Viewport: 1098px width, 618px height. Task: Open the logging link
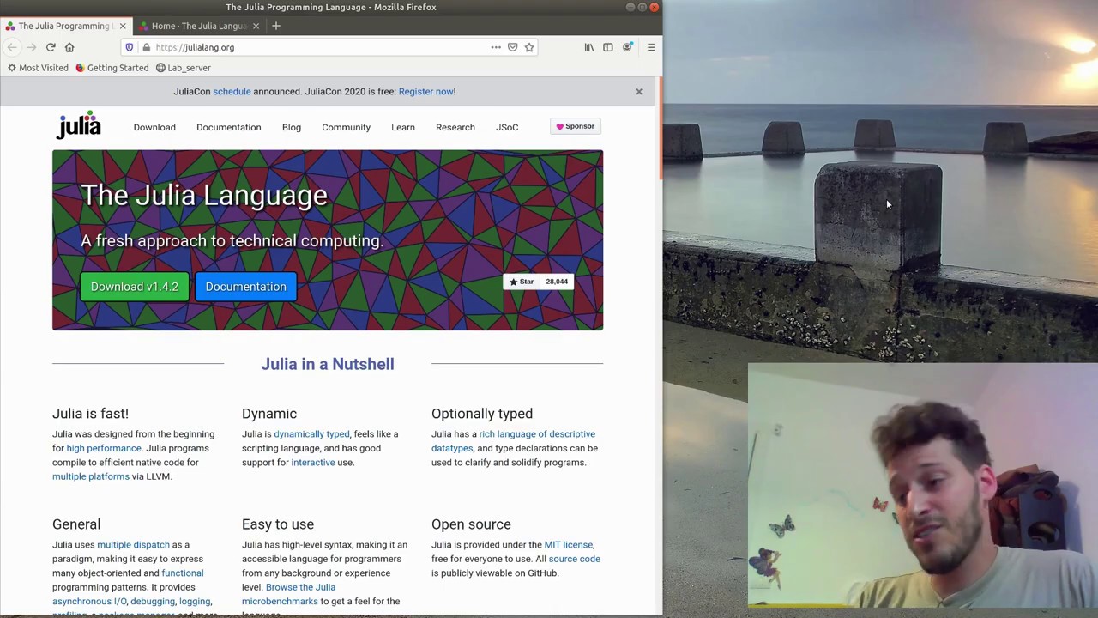coord(195,602)
